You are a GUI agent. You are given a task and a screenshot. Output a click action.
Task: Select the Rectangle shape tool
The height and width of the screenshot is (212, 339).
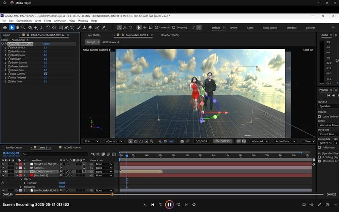click(x=61, y=28)
